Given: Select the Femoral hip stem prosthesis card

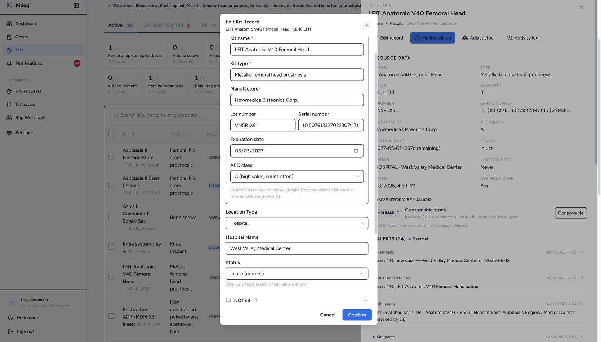Looking at the screenshot, I should (x=135, y=54).
